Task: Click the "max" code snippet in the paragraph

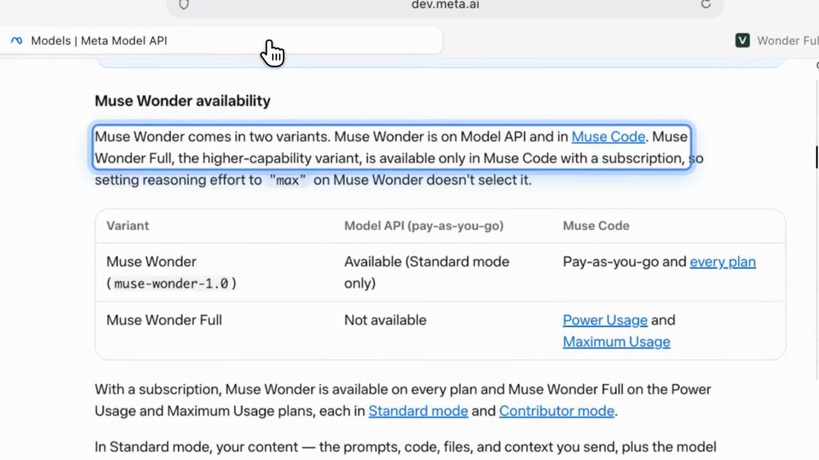Action: coord(287,180)
